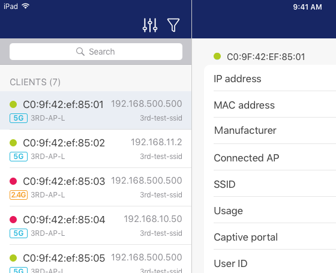Select client C0:9f:42:ef:85:02

pyautogui.click(x=96, y=149)
